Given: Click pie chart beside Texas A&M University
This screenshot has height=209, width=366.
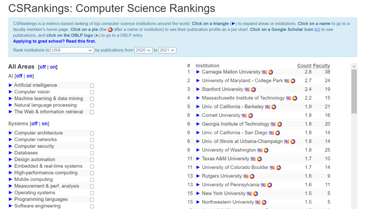Looking at the screenshot, I should pyautogui.click(x=259, y=159).
